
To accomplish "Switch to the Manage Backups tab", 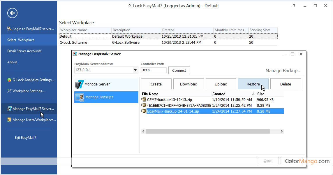I will (106, 97).
